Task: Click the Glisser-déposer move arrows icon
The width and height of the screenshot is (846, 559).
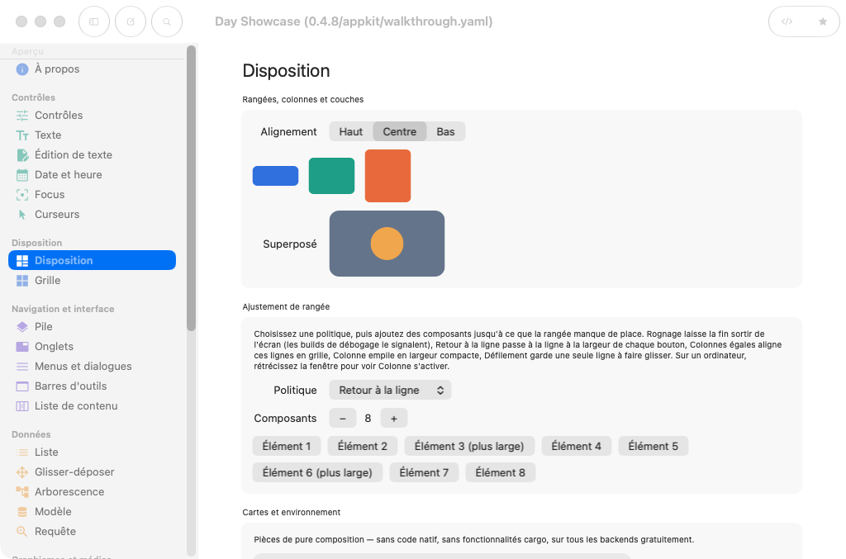Action: pyautogui.click(x=22, y=472)
